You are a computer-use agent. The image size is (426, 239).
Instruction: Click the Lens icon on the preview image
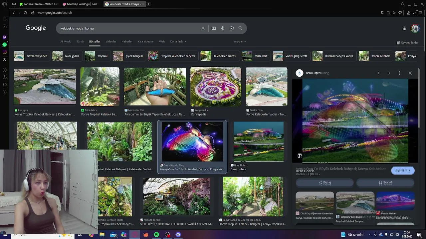click(x=300, y=156)
